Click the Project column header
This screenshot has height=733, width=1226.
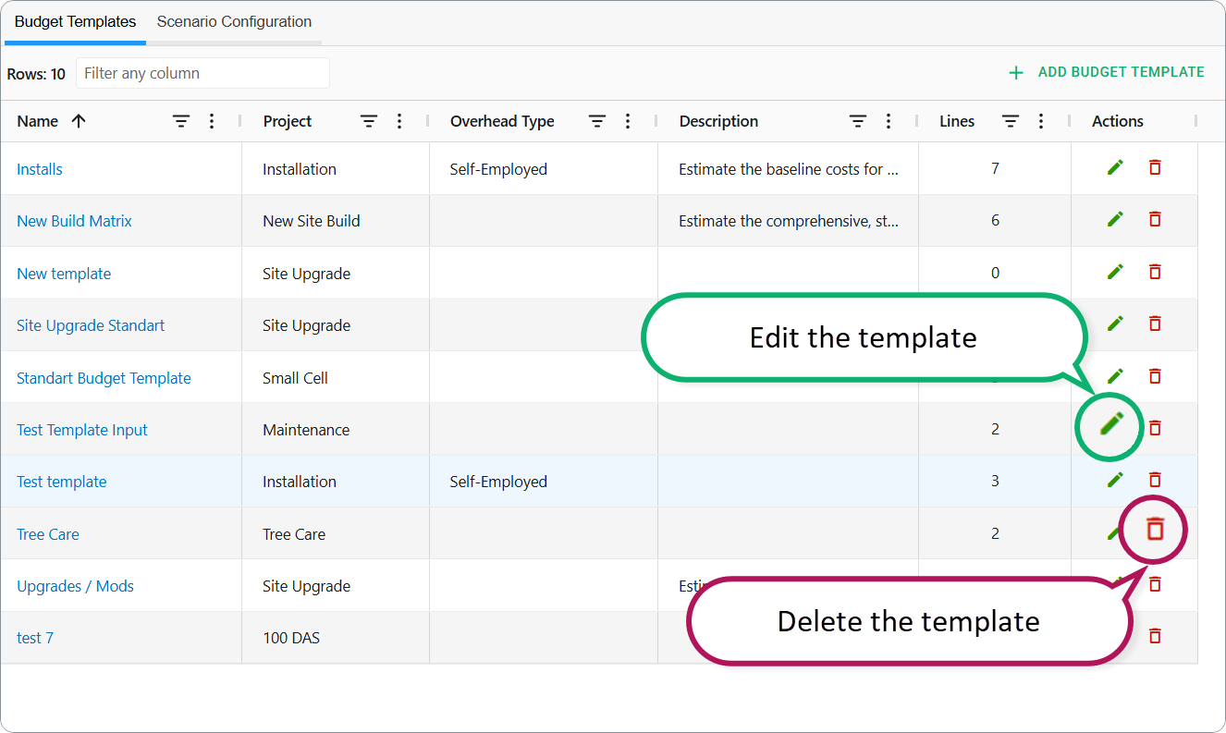pos(288,121)
